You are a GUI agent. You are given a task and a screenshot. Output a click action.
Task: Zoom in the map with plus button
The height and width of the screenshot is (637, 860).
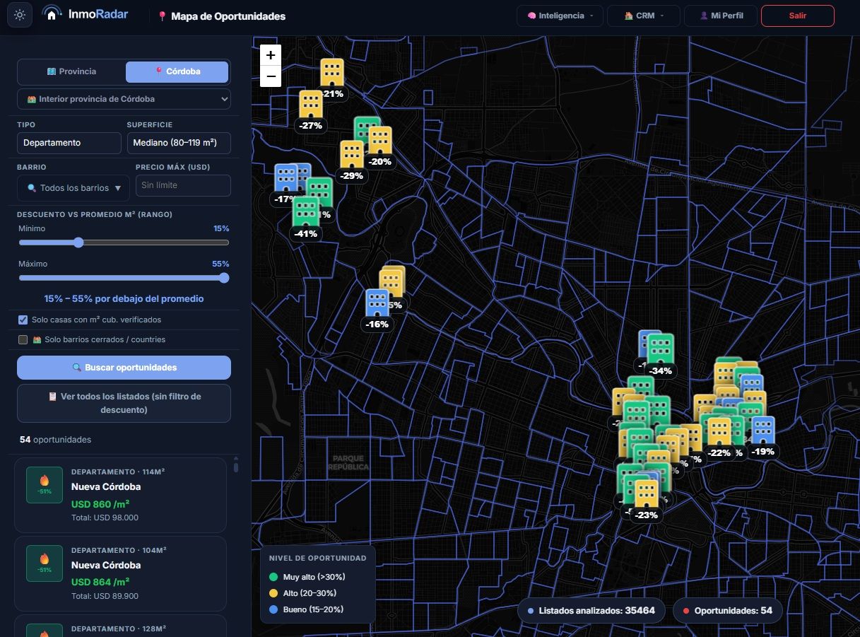point(271,55)
